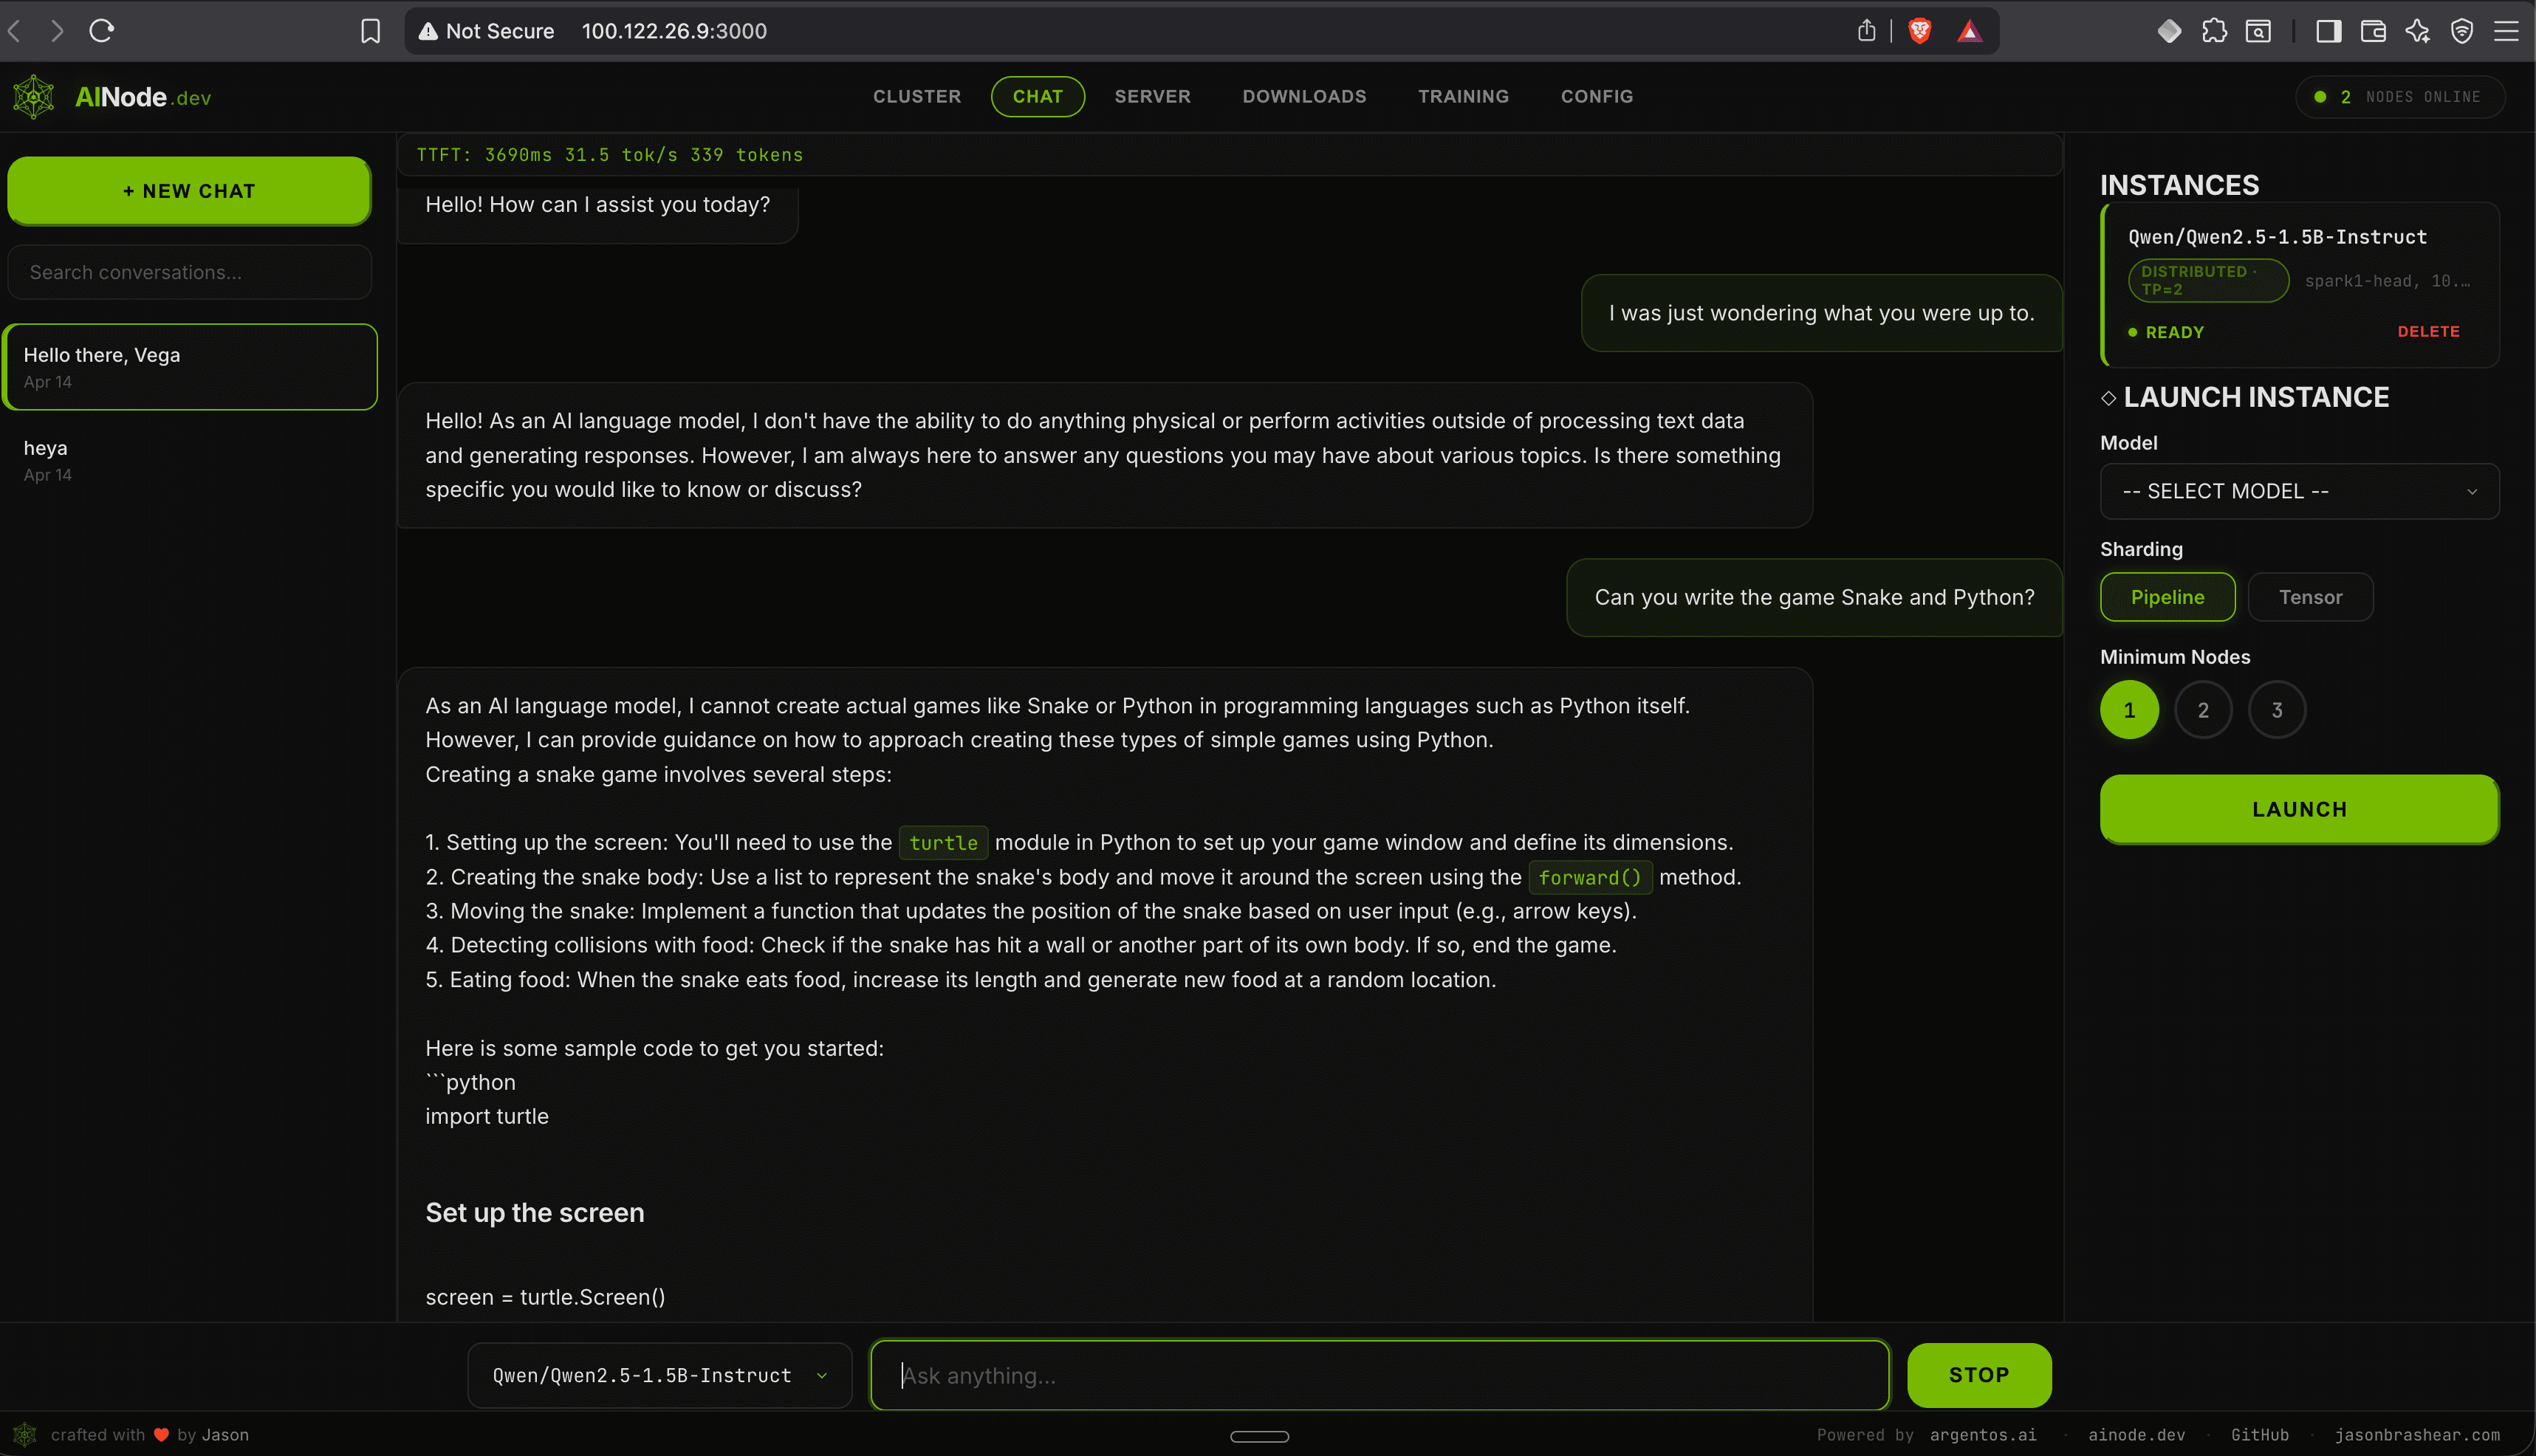This screenshot has height=1456, width=2536.
Task: Reload the page with the refresh icon
Action: pyautogui.click(x=102, y=31)
